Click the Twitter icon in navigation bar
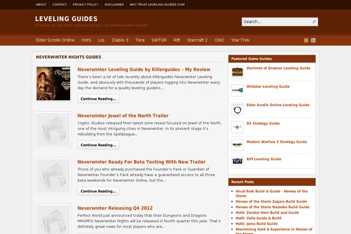The image size is (351, 234). 313,40
